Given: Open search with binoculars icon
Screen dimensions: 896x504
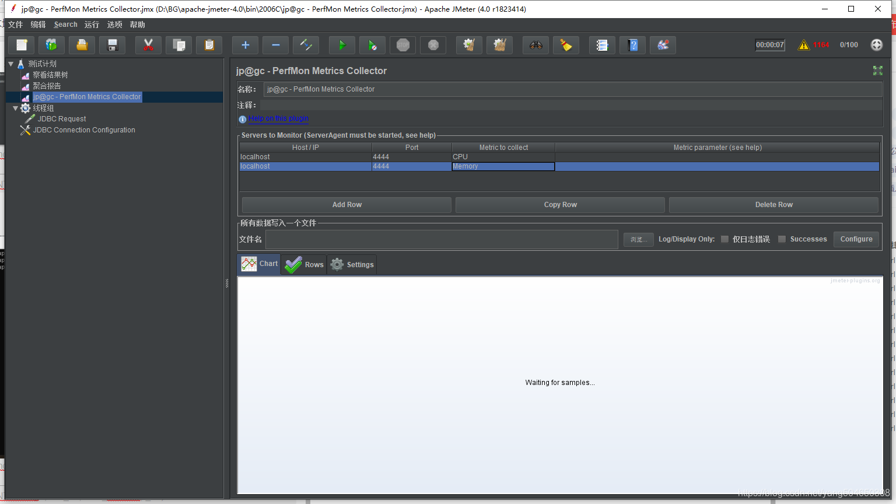Looking at the screenshot, I should click(536, 45).
